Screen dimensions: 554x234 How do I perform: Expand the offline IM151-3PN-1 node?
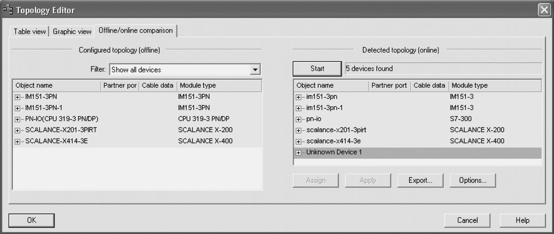pyautogui.click(x=17, y=108)
